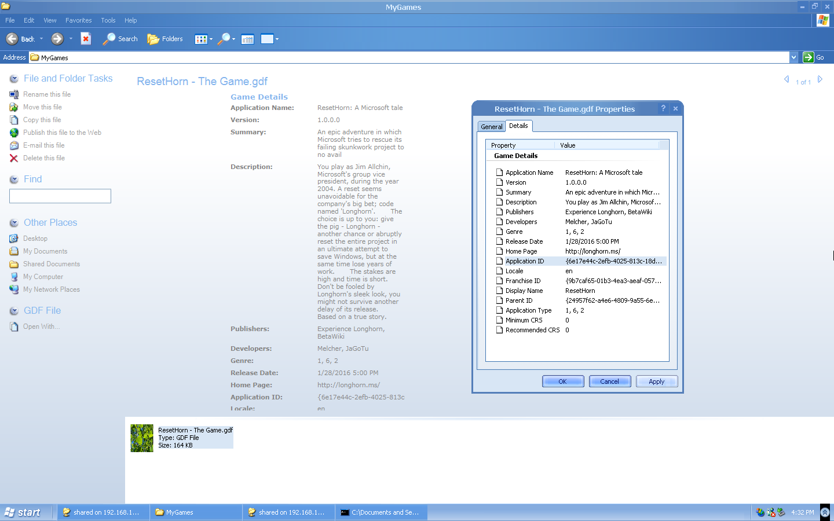This screenshot has height=521, width=834.
Task: Open the pane layout dropdown arrow
Action: pos(277,39)
